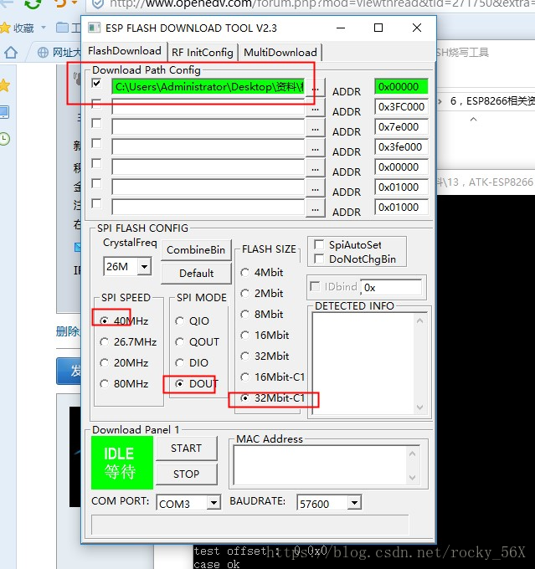Image resolution: width=535 pixels, height=569 pixels.
Task: Open the CrystalFreq 26M dropdown
Action: pos(144,267)
